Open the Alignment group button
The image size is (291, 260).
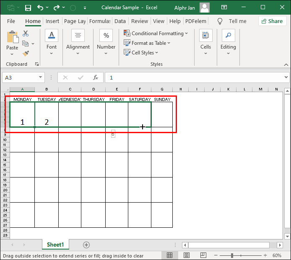[x=78, y=42]
